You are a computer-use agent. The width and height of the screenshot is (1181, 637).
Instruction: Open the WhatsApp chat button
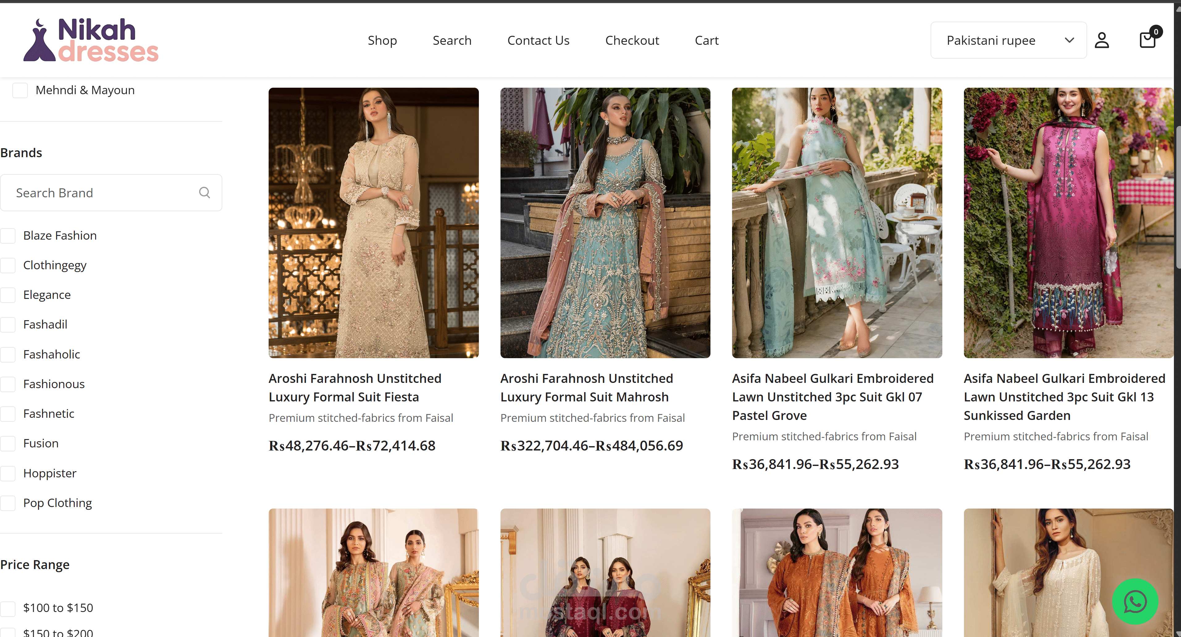coord(1135,601)
